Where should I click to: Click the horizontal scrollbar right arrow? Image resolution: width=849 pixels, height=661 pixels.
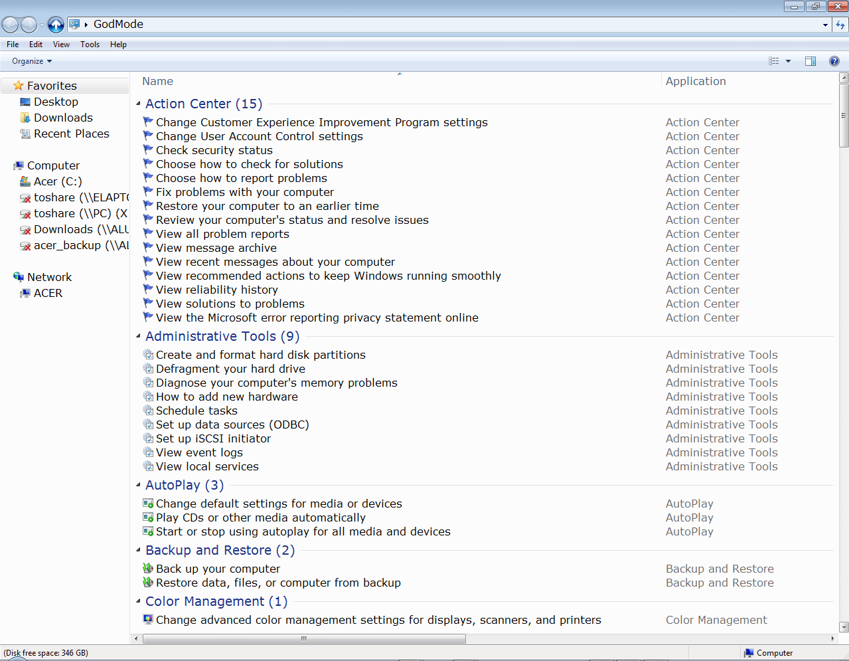(833, 638)
